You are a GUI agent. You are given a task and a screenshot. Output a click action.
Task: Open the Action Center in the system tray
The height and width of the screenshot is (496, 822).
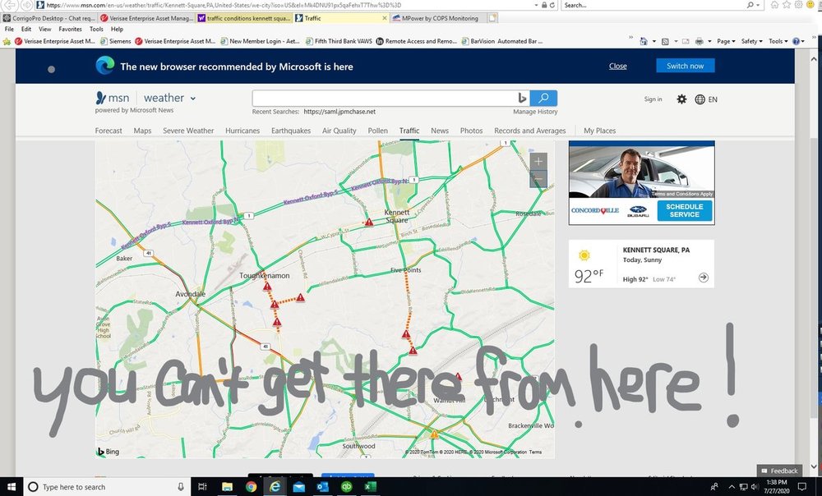pyautogui.click(x=802, y=488)
